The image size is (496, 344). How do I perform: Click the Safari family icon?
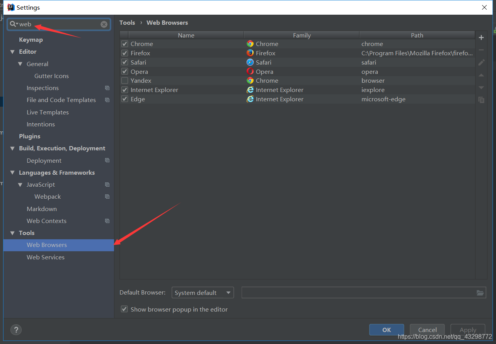(x=250, y=62)
